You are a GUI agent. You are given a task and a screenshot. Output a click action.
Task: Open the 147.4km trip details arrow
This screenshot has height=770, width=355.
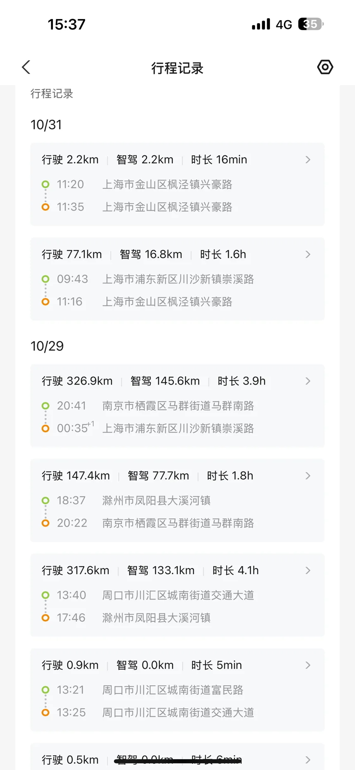(308, 476)
